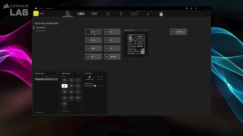The height and width of the screenshot is (136, 243).
Task: Open the graphics card device tab
Action: (81, 14)
